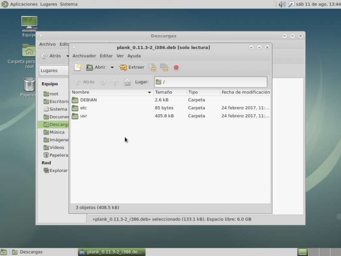
Task: Open the DEBIAN folder in archive
Action: [x=88, y=100]
